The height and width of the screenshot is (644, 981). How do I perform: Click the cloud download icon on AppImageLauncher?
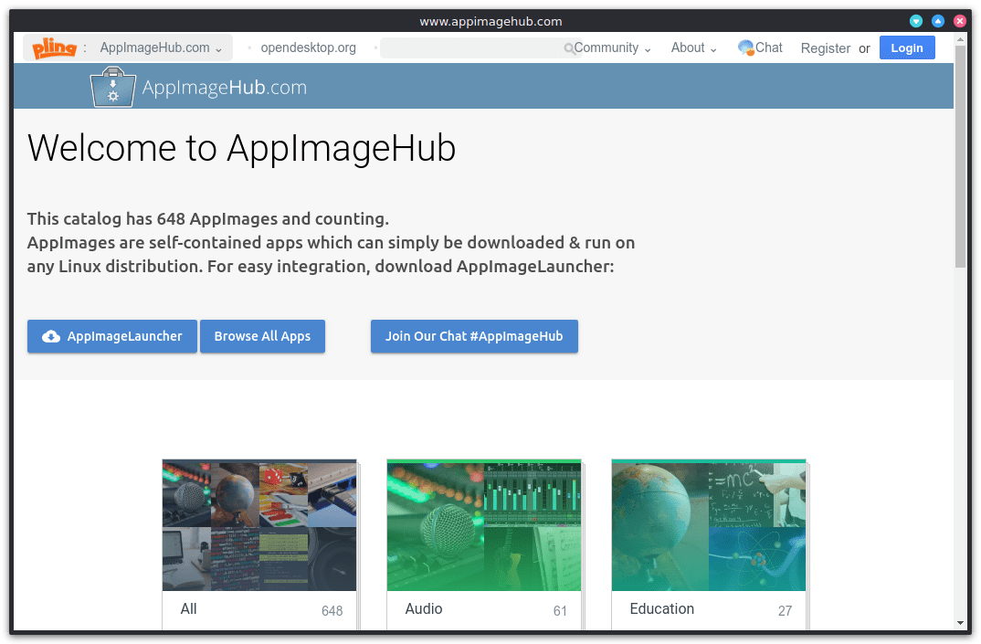pyautogui.click(x=51, y=337)
